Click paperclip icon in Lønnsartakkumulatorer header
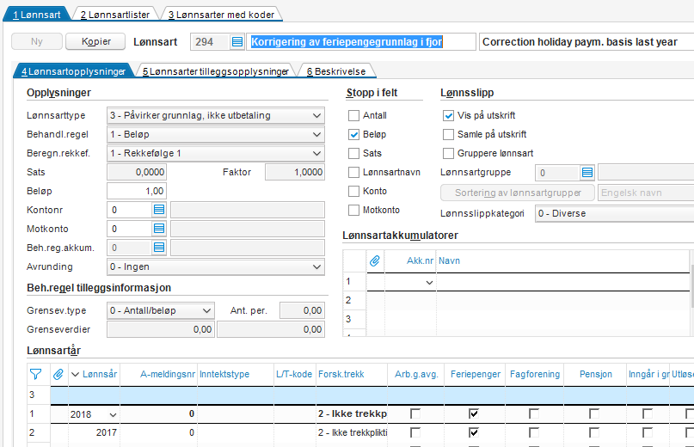The image size is (694, 447). tap(374, 260)
